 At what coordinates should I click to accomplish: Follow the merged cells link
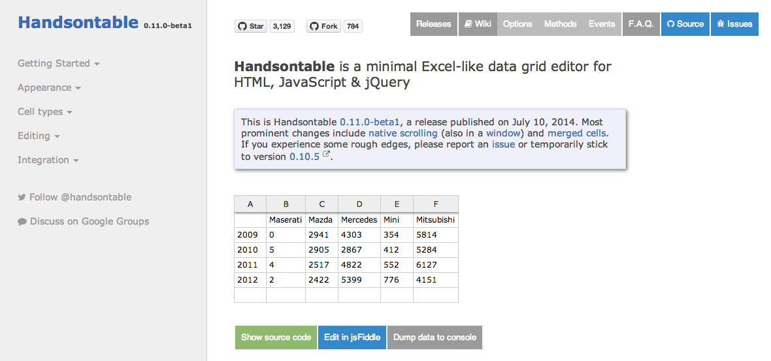(578, 133)
